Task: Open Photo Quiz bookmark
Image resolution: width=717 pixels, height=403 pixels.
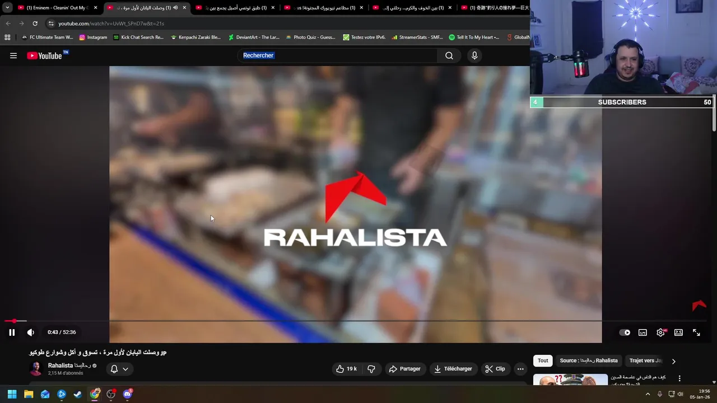Action: coord(310,38)
